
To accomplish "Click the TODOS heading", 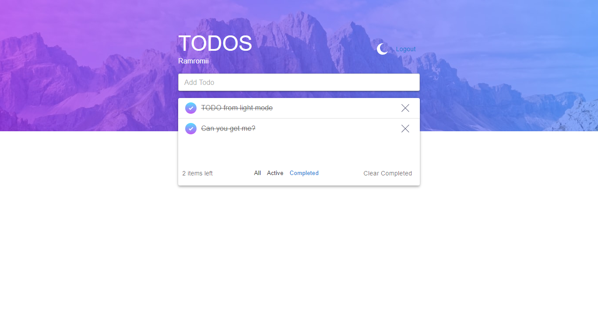I will pyautogui.click(x=215, y=43).
